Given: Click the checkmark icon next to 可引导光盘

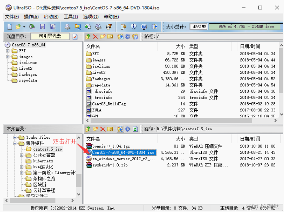Looking at the screenshot, I should 75,37.
